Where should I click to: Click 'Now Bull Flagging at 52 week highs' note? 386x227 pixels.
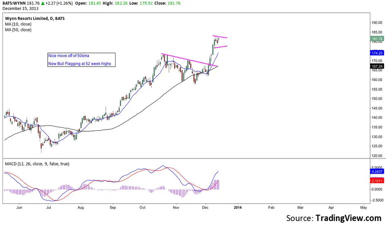80,64
